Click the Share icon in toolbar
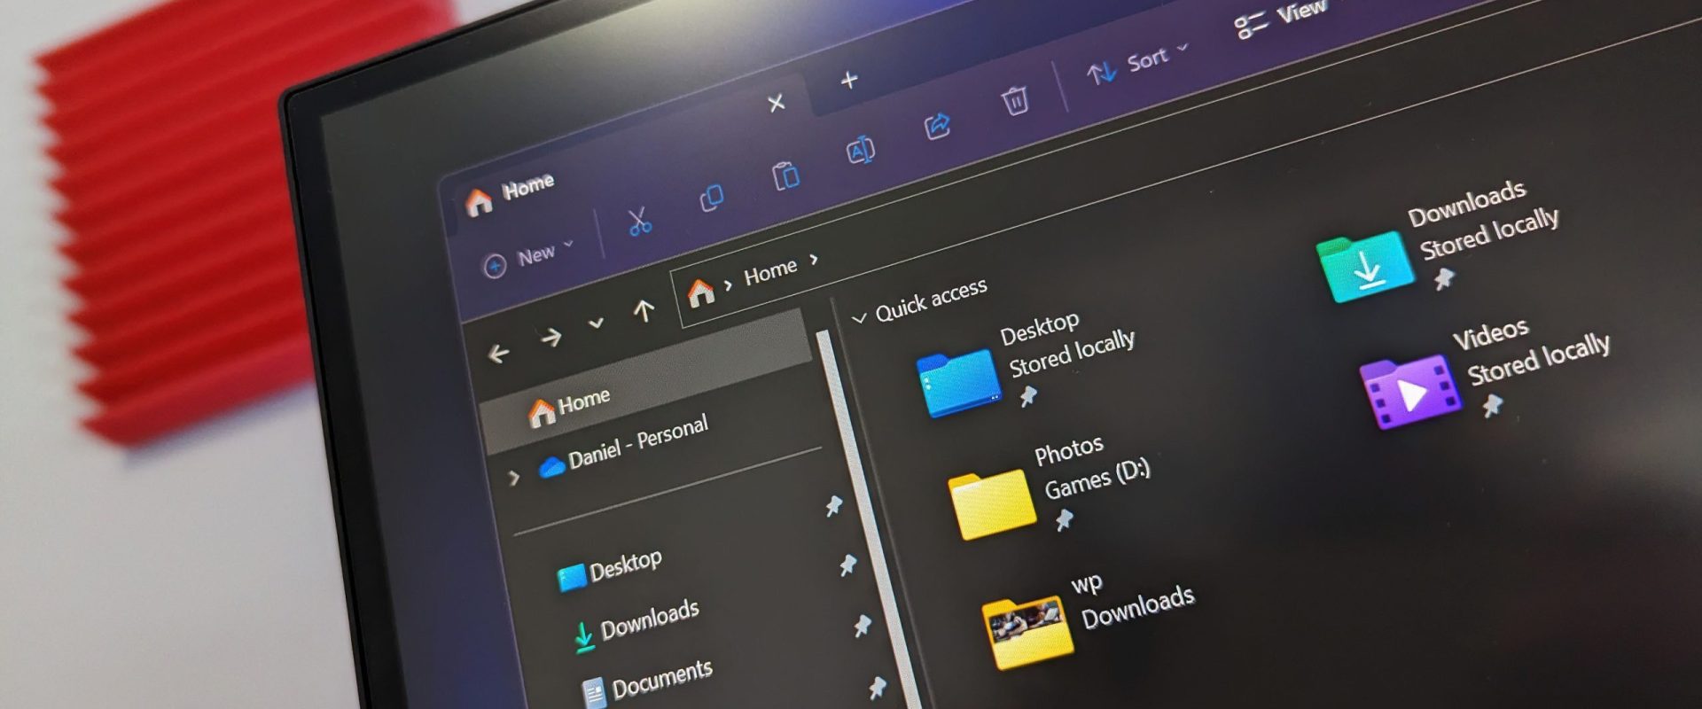 (937, 127)
